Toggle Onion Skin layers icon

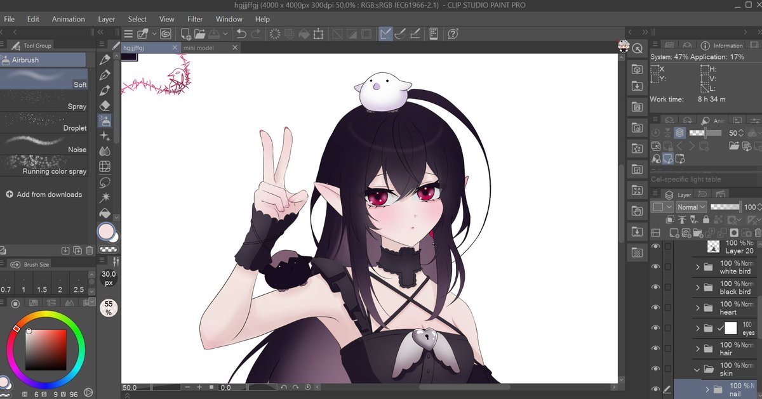(680, 133)
